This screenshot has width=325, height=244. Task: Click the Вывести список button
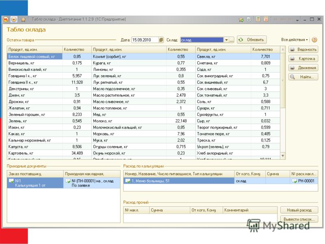point(299,219)
